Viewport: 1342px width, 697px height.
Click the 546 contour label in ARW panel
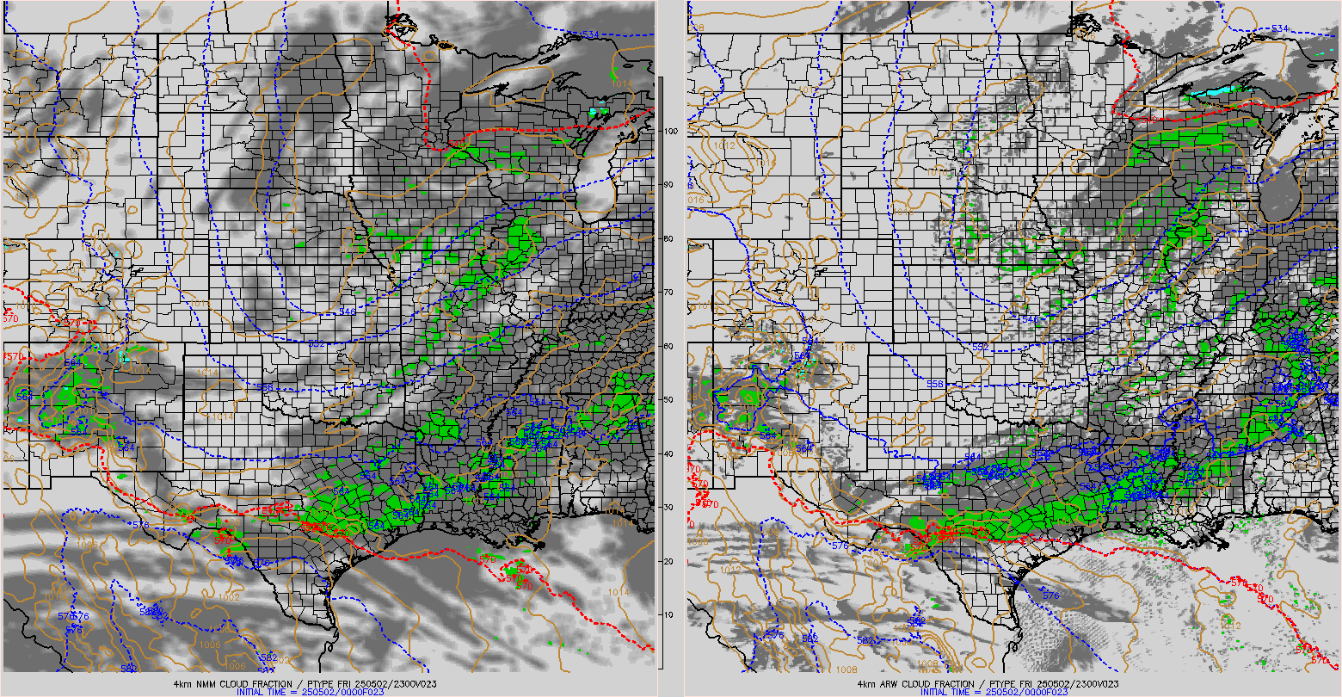point(1031,319)
